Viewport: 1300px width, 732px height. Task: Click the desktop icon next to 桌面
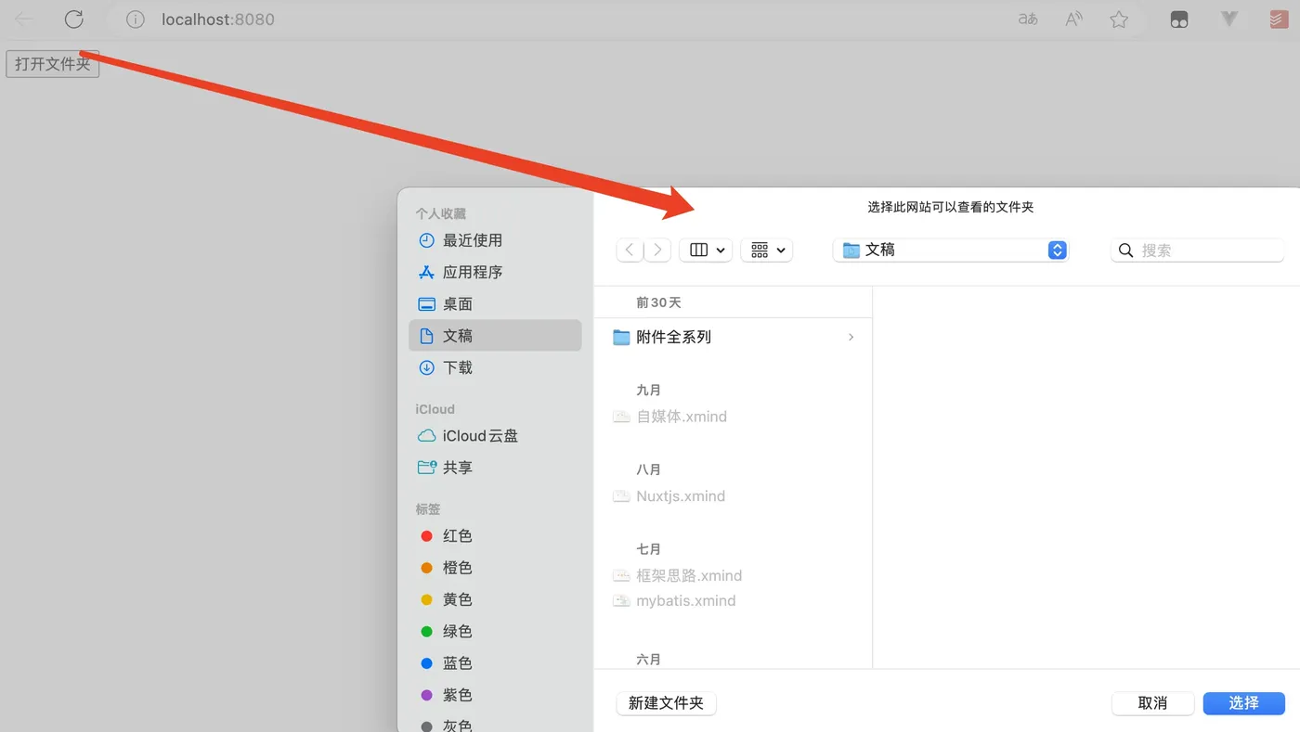[x=426, y=303]
